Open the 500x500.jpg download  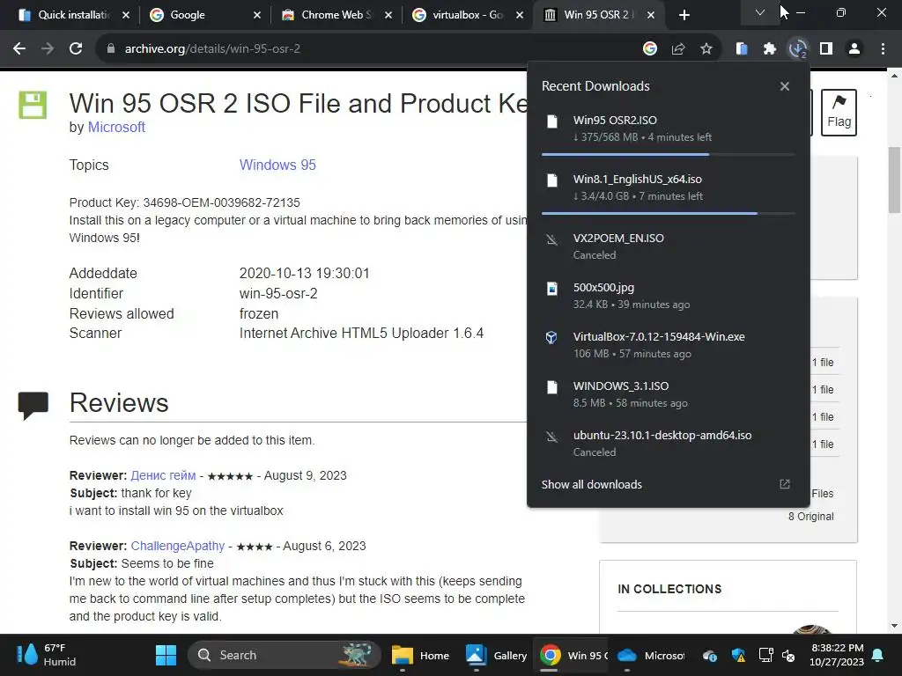668,296
